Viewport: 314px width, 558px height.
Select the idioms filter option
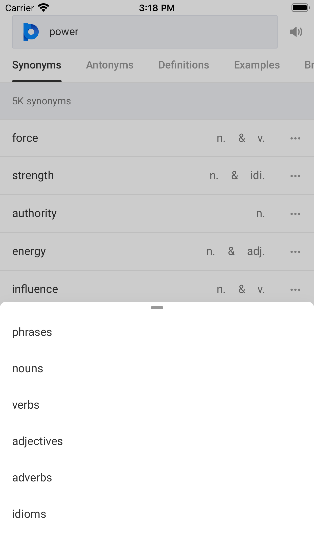click(x=29, y=514)
